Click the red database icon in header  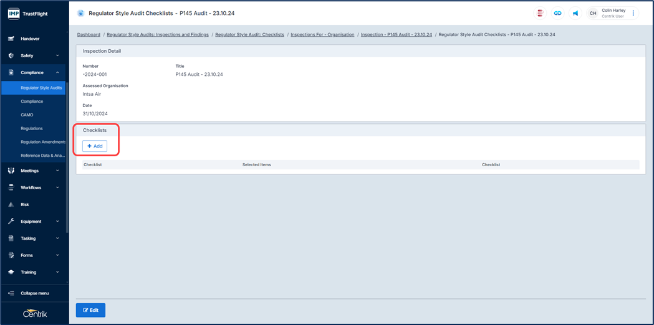tap(540, 13)
